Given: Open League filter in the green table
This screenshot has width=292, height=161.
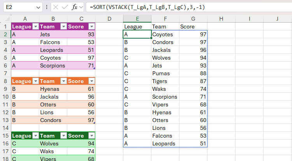Looking at the screenshot, I should 35,136.
